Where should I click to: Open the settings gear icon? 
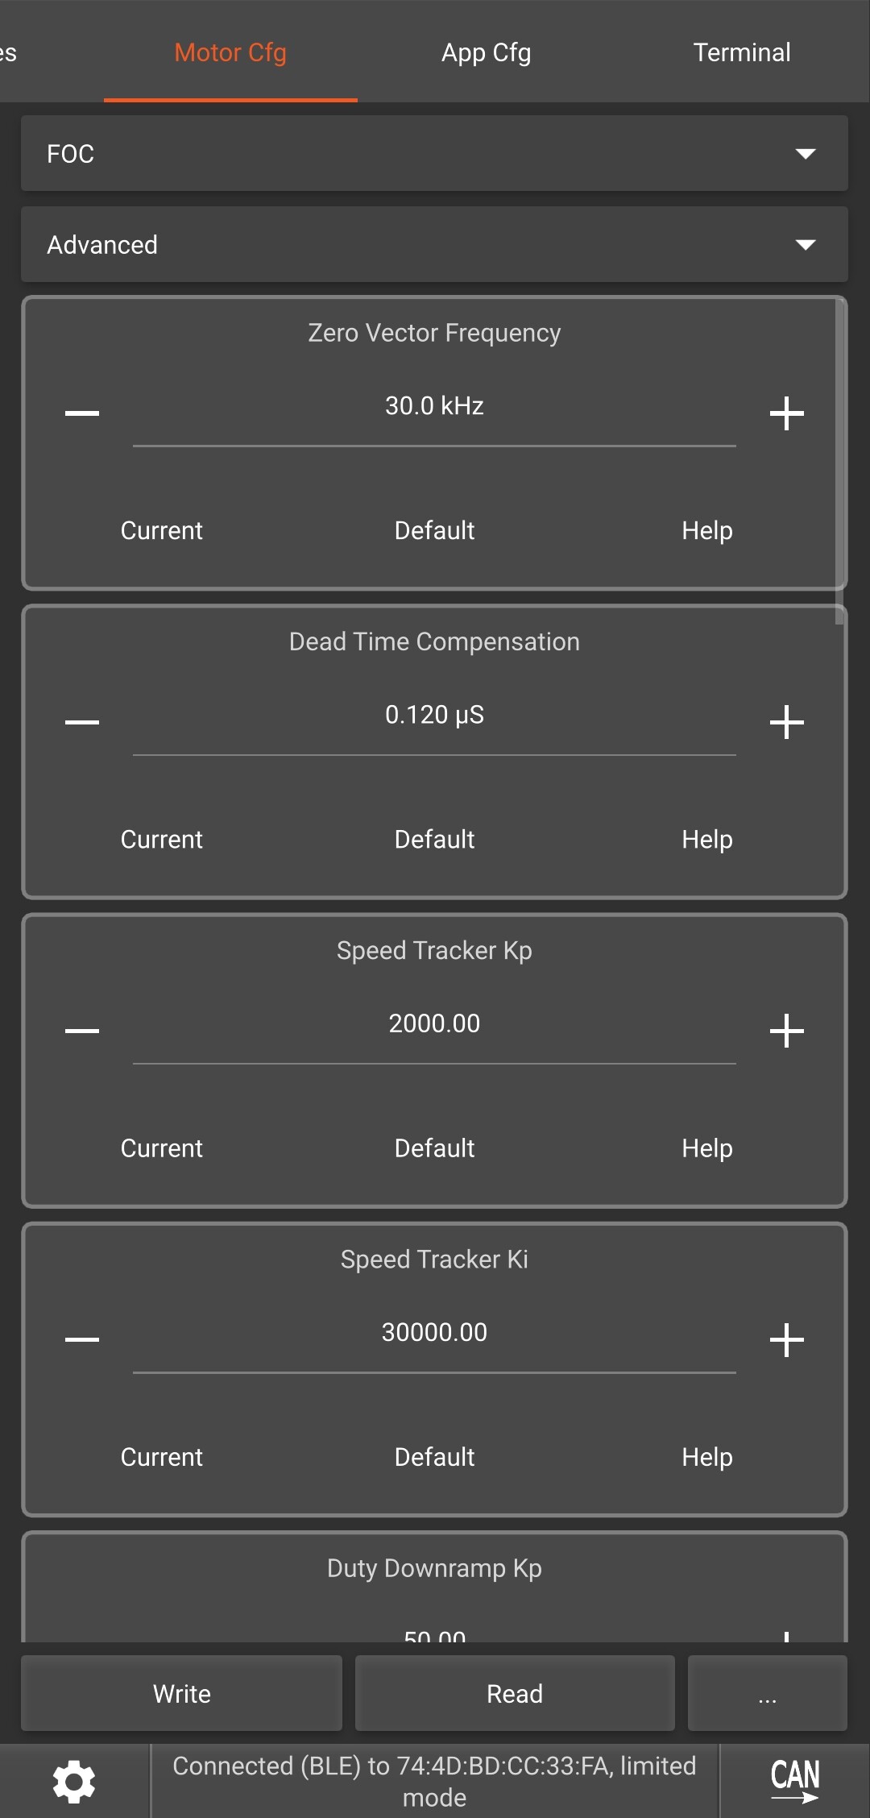click(x=74, y=1781)
